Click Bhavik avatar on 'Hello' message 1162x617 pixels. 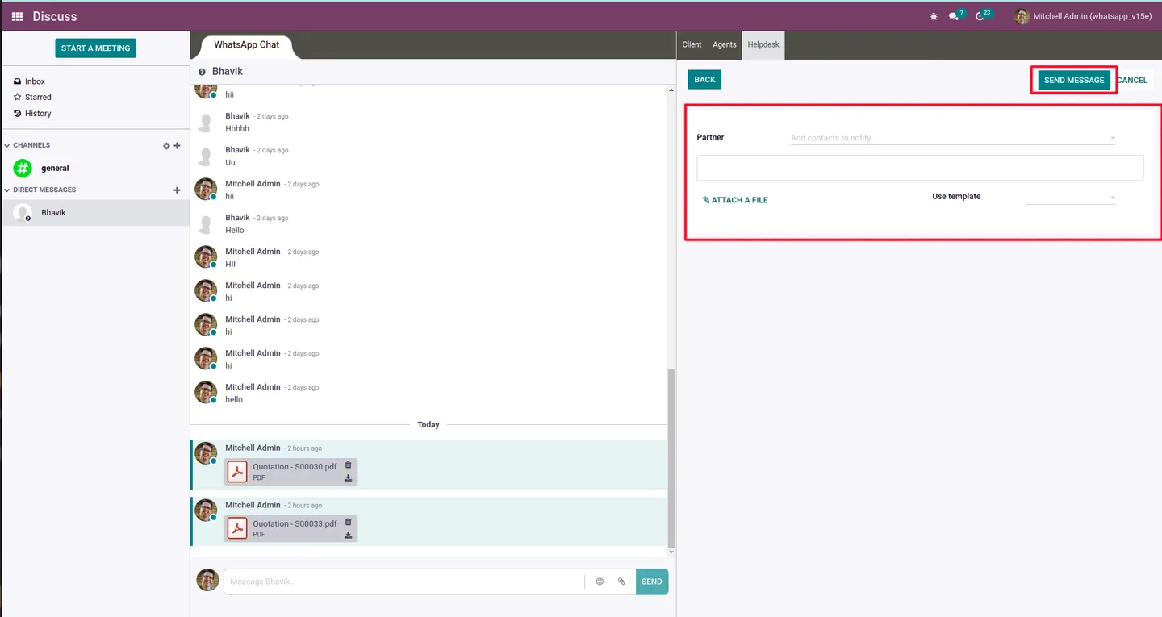coord(207,223)
